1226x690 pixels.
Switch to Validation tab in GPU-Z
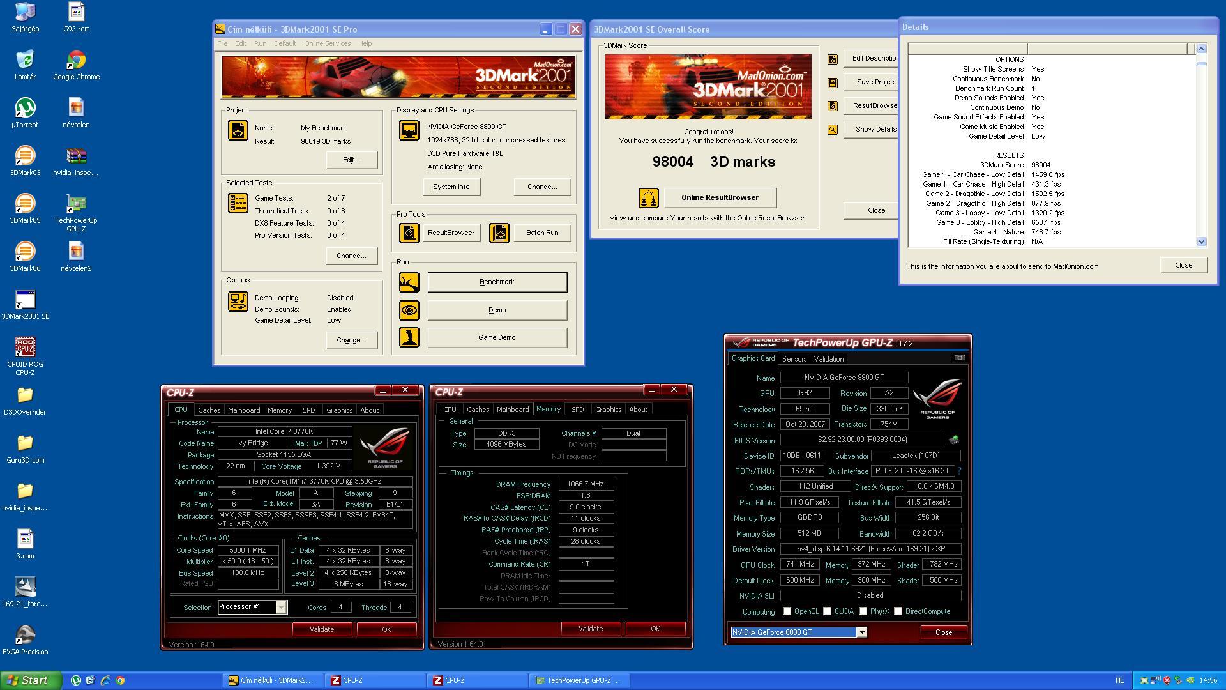pos(828,359)
